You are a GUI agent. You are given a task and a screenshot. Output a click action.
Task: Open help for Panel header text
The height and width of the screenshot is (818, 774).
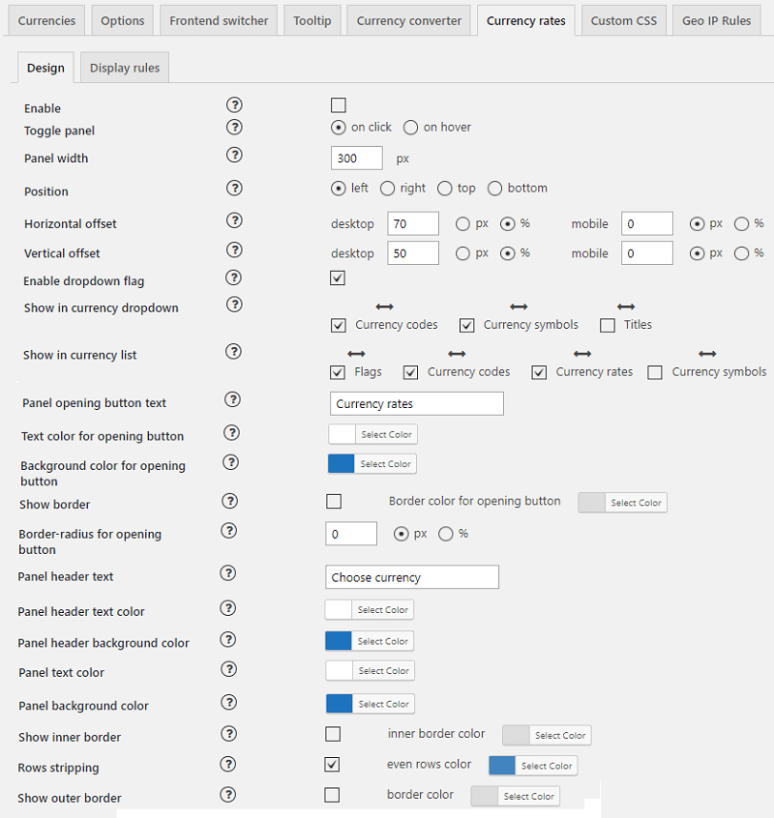pos(227,573)
